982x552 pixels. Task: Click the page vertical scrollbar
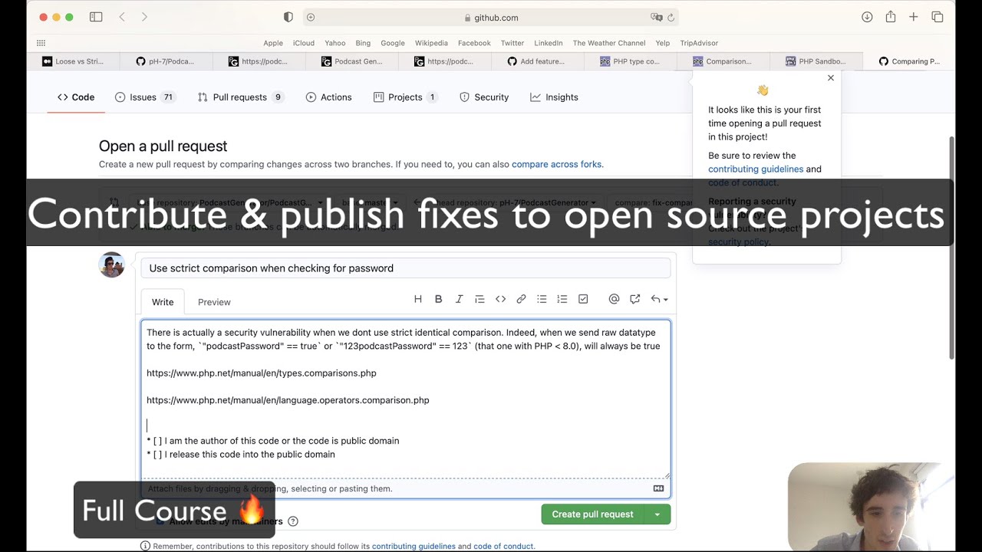click(x=952, y=247)
